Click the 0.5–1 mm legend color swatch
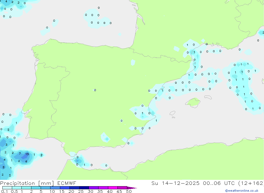The width and height of the screenshot is (264, 193). (x=17, y=188)
